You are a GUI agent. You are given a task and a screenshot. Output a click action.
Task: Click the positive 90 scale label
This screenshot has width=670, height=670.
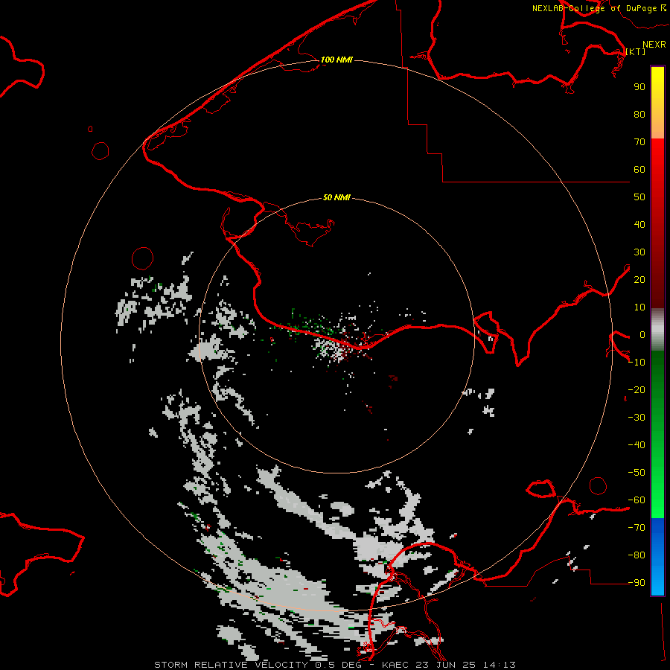click(x=639, y=87)
